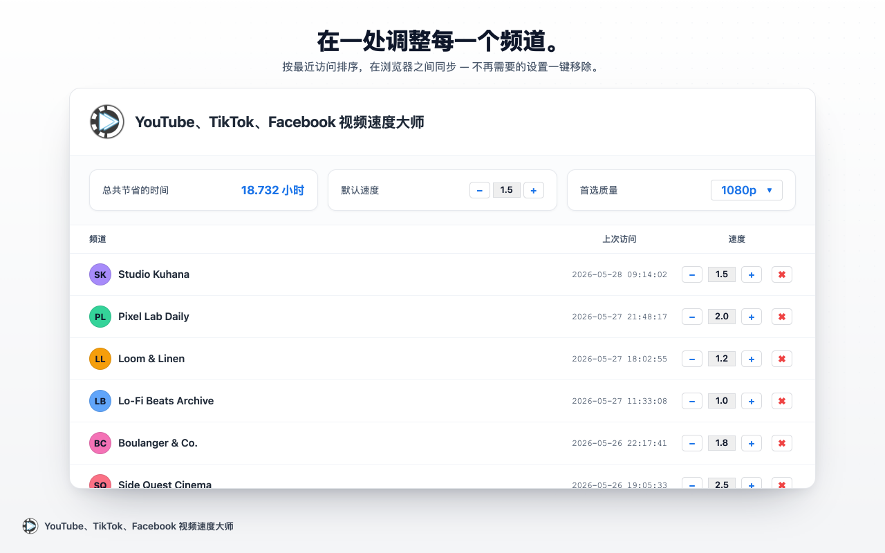Click the SK avatar of Studio Kuhana

pos(100,274)
